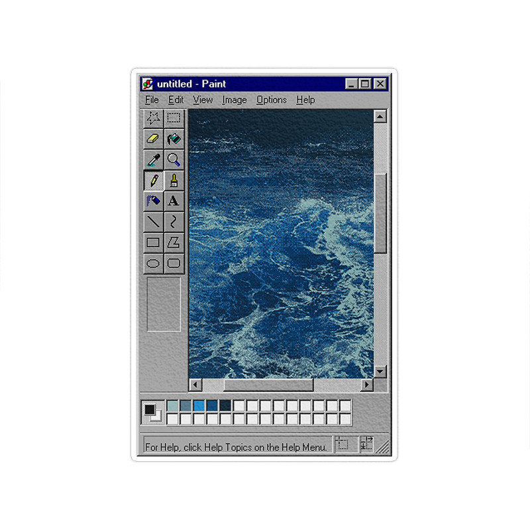Pick the Eraser tool
Image resolution: width=530 pixels, height=530 pixels.
tap(154, 139)
